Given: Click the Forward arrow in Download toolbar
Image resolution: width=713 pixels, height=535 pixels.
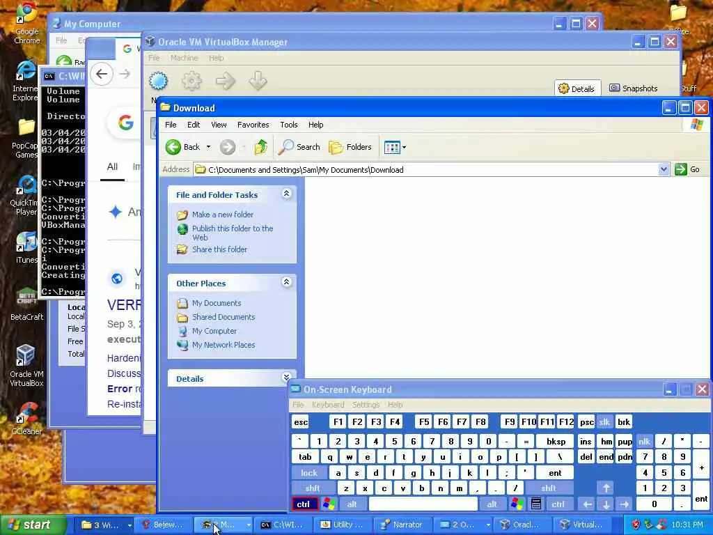Looking at the screenshot, I should (228, 147).
